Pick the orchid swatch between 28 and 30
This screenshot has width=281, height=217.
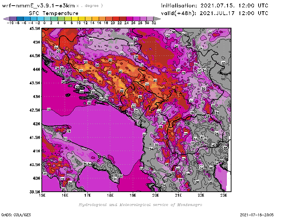pyautogui.click(x=143, y=19)
